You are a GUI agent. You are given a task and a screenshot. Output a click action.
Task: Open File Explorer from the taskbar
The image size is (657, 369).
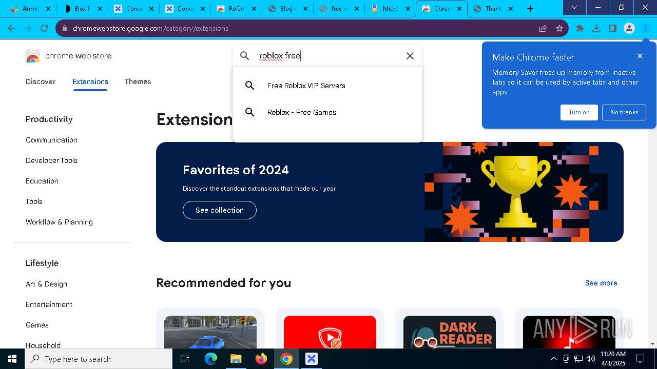pos(236,359)
